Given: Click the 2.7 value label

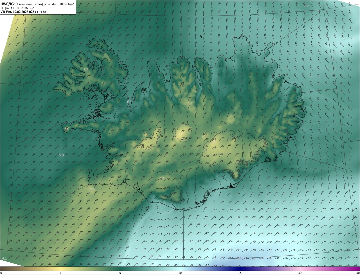Looking at the screenshot, I should tap(162, 179).
